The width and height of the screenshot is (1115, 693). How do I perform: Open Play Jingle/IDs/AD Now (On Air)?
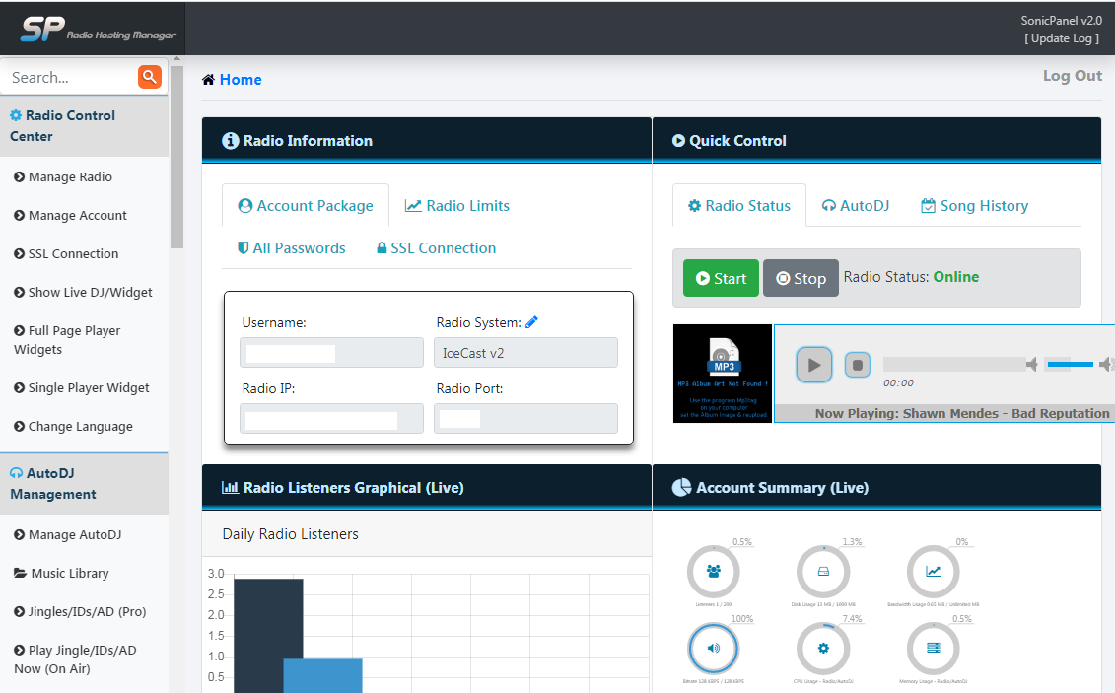75,658
